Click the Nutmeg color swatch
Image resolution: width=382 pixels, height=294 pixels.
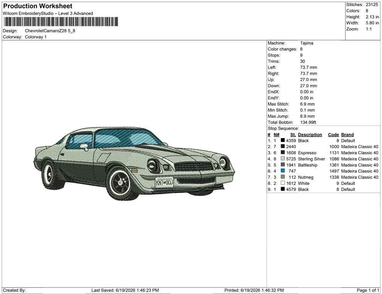tap(282, 177)
